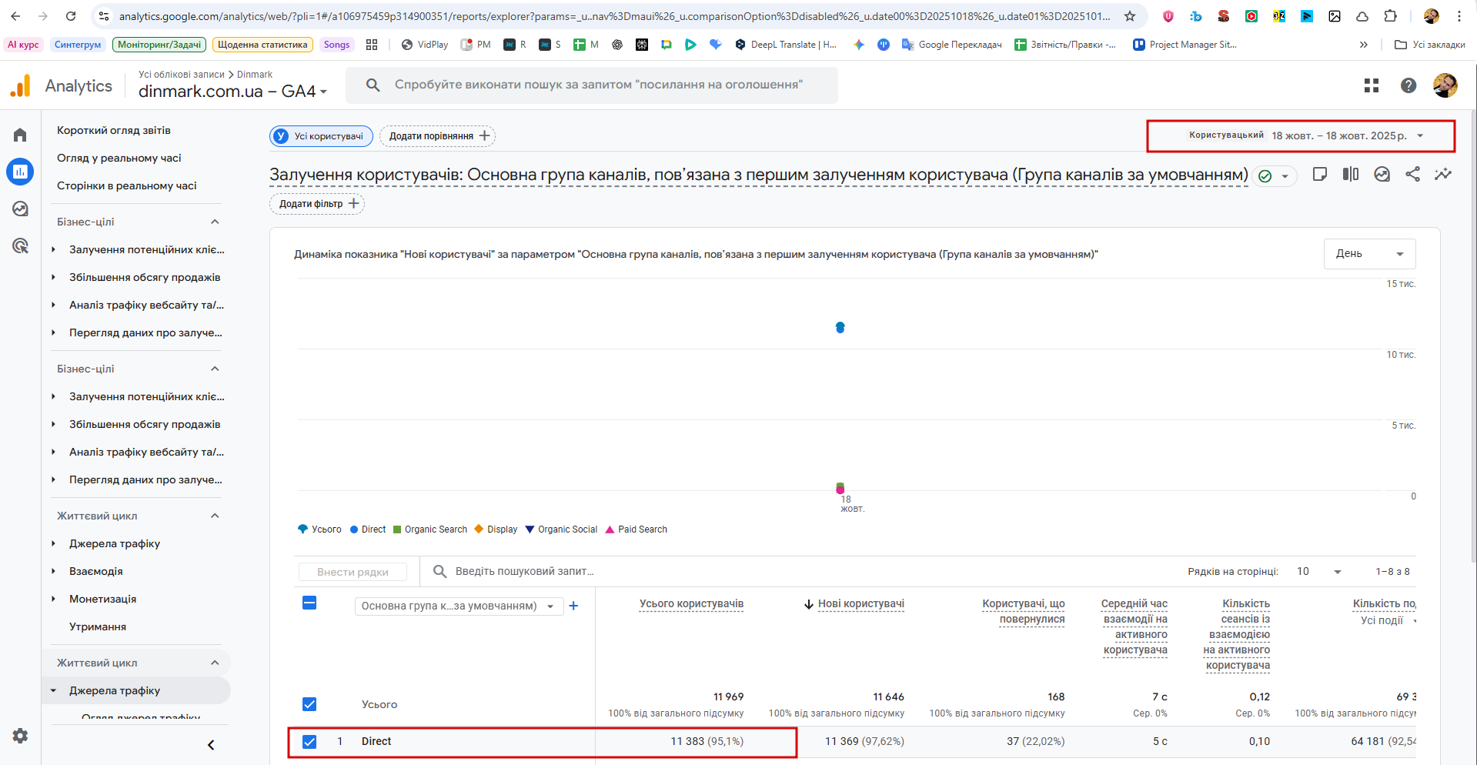Open the ChatGPT bookmark icon

(x=617, y=45)
